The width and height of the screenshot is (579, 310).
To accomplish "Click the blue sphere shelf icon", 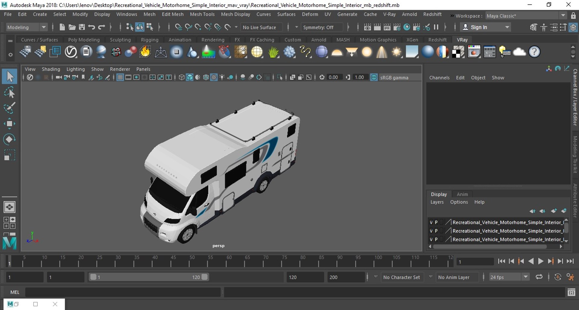I will point(428,52).
